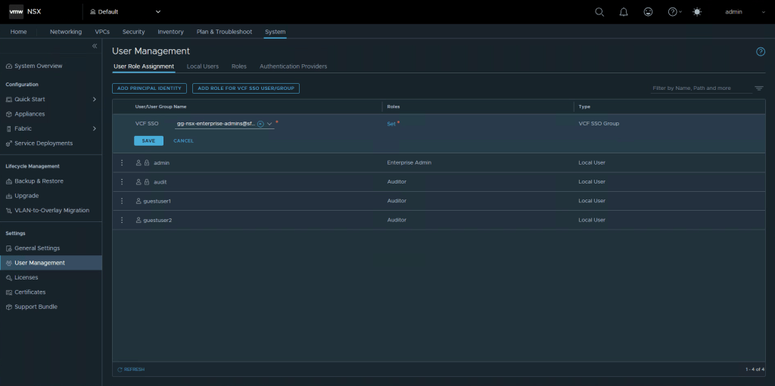Open the Networking top menu tab

pyautogui.click(x=66, y=32)
